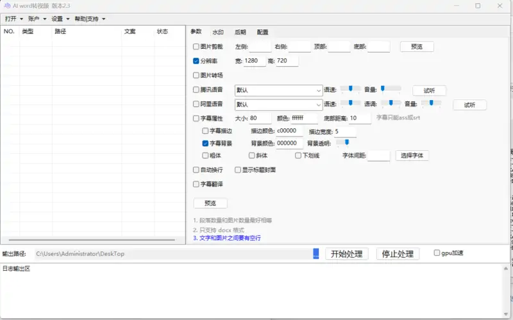The width and height of the screenshot is (513, 320).
Task: Expand the 阿里语音 voice dropdown
Action: click(x=278, y=105)
